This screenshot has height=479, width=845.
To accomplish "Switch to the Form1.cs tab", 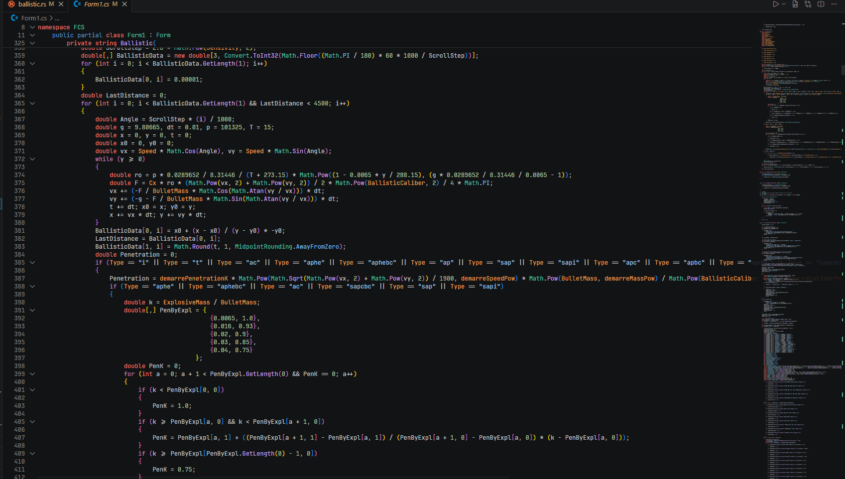I will pyautogui.click(x=97, y=4).
